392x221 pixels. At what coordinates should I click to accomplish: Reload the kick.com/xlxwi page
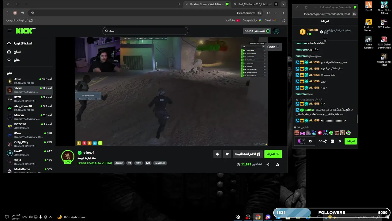point(268,13)
